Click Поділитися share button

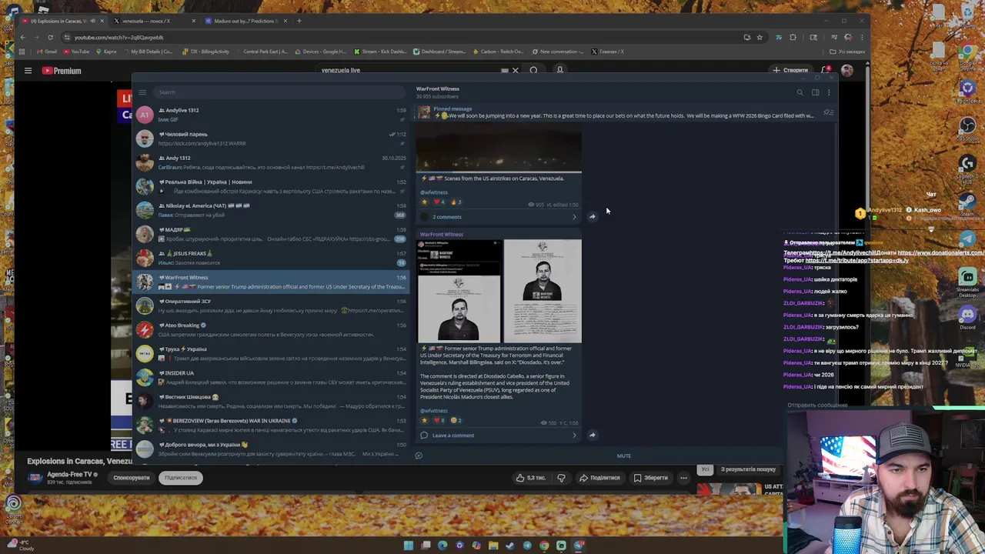(x=599, y=478)
